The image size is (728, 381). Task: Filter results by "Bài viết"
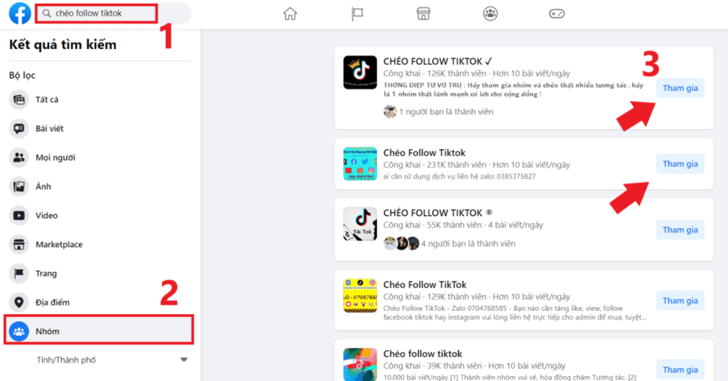point(50,129)
